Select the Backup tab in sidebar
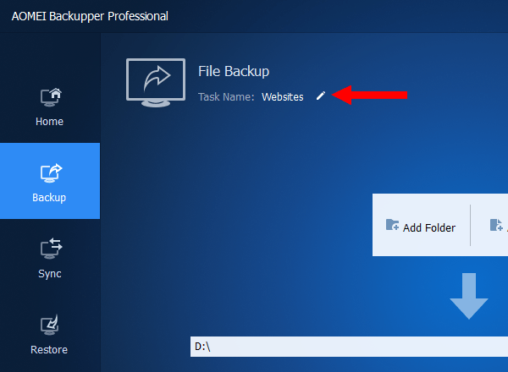This screenshot has width=508, height=372. tap(50, 181)
